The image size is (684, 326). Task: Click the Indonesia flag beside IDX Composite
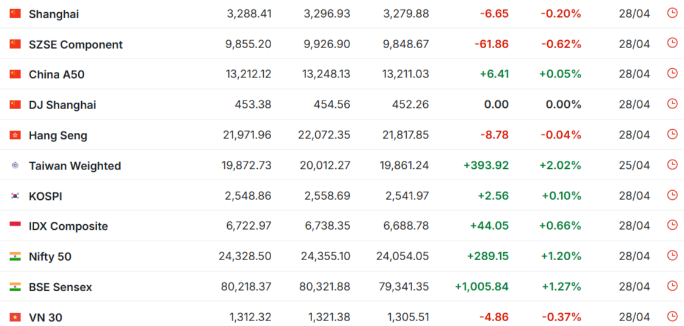15,226
